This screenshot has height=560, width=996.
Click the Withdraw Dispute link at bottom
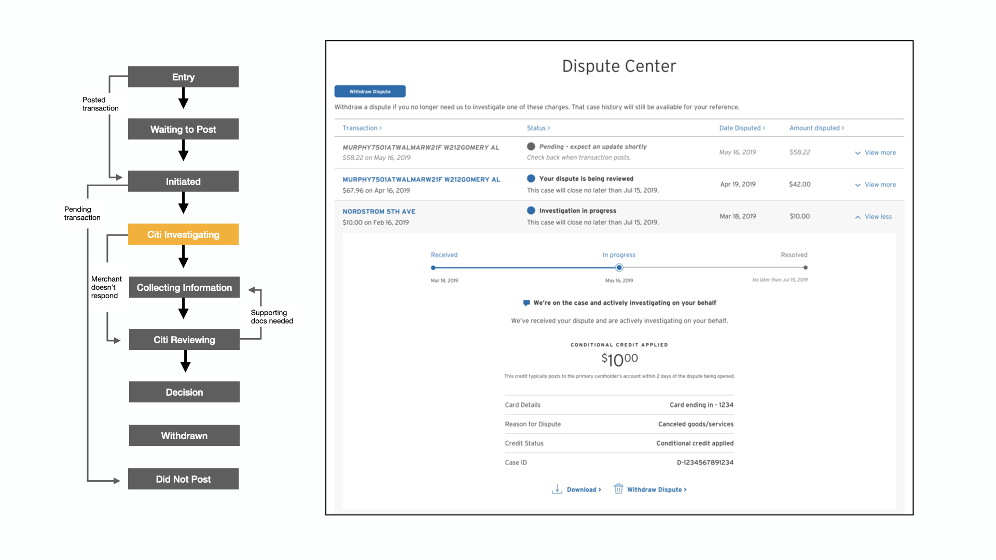pyautogui.click(x=656, y=489)
